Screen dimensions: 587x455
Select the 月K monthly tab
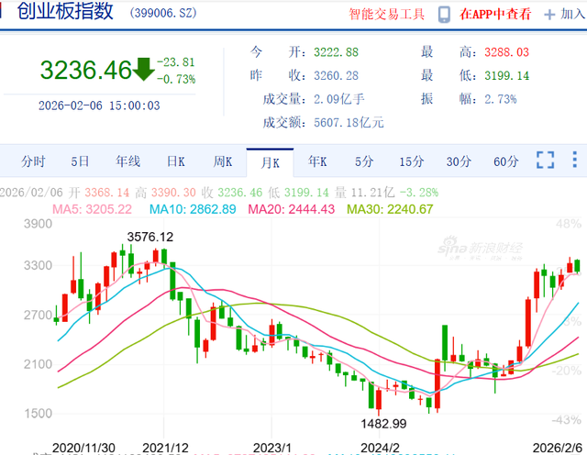pos(271,162)
